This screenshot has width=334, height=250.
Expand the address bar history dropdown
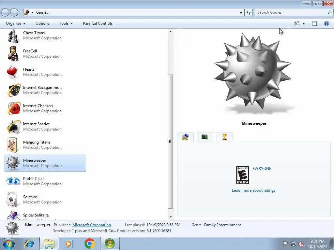[241, 13]
